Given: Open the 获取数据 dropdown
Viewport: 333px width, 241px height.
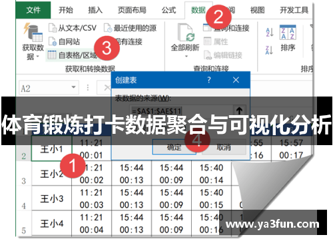Looking at the screenshot, I should (x=33, y=42).
